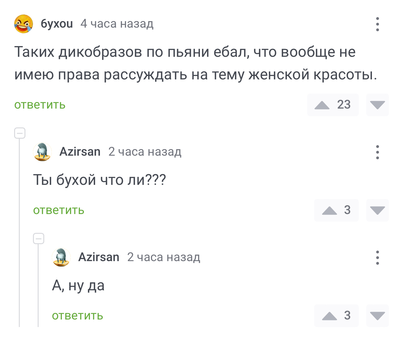
Task: Downvote the "А, ну да" reply
Action: click(377, 316)
